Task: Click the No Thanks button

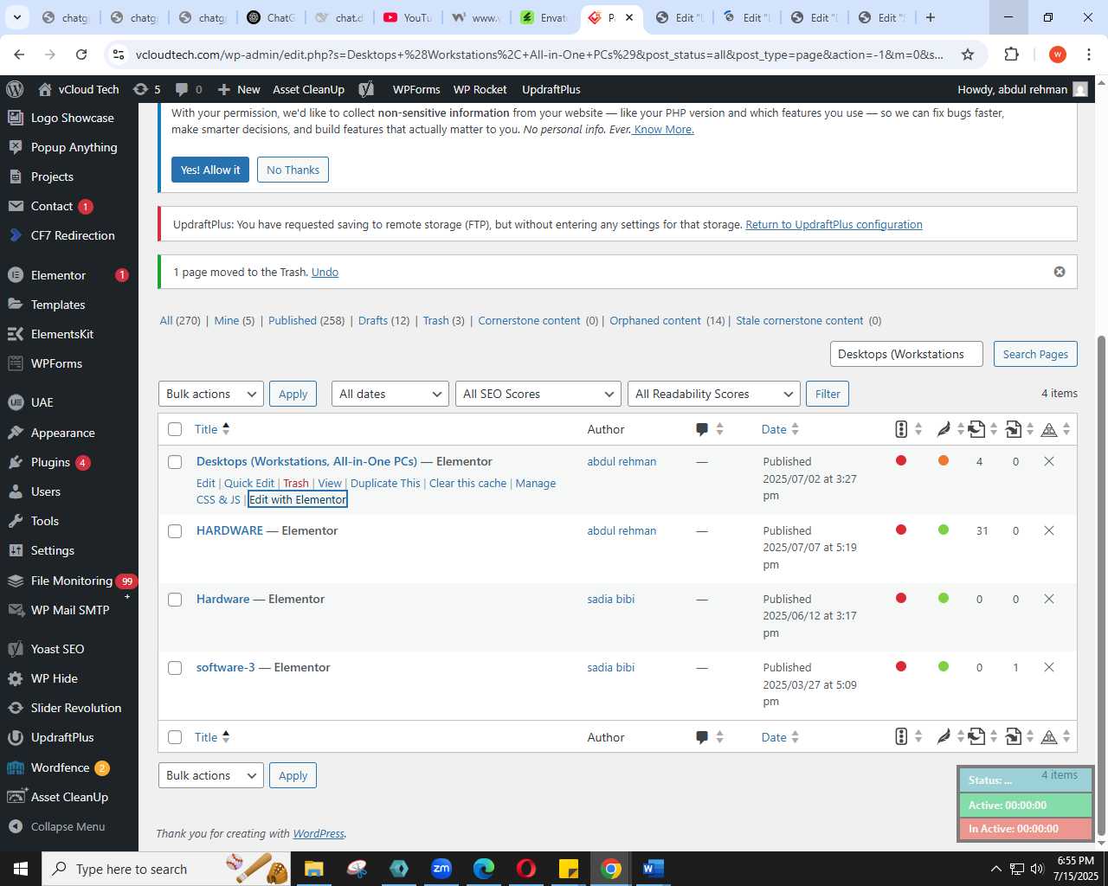Action: click(x=293, y=170)
